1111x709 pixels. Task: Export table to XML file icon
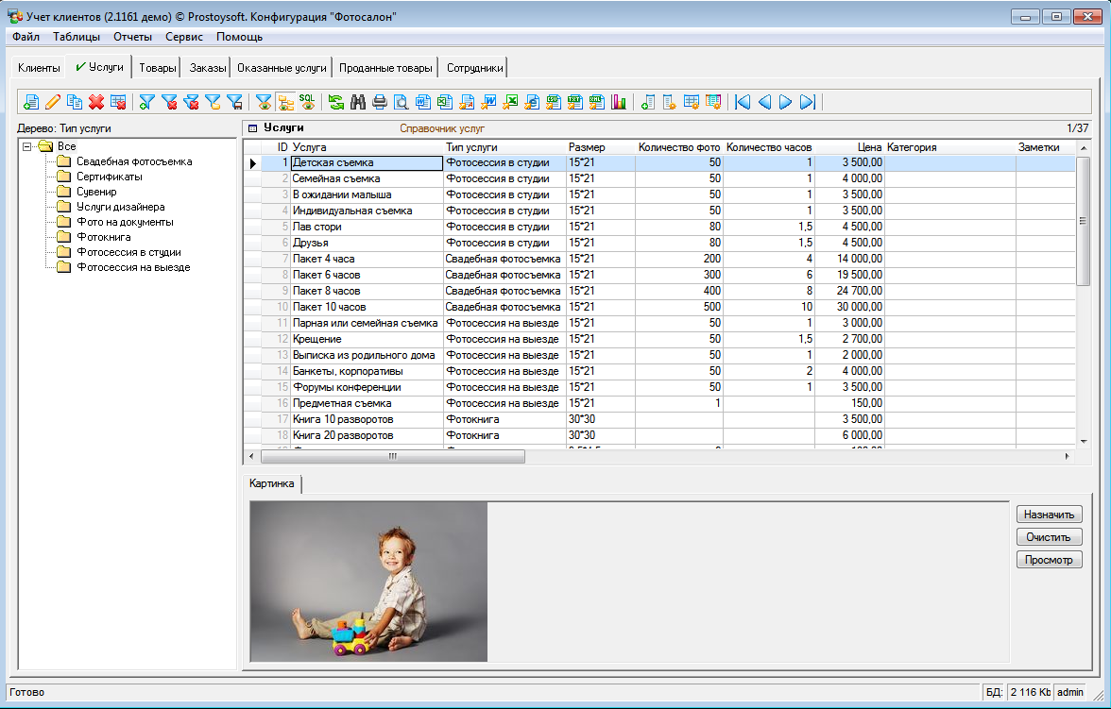(597, 102)
